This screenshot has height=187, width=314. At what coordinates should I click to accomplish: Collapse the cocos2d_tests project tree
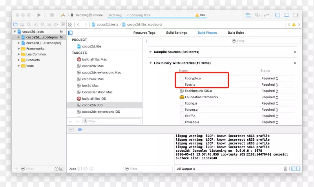[15, 31]
